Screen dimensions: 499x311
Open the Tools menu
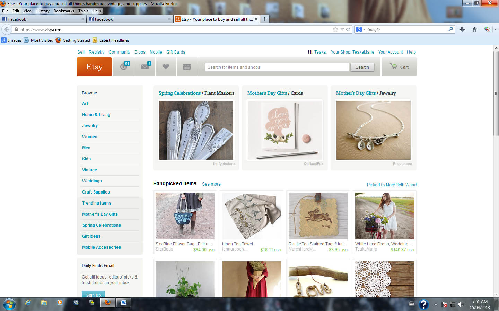[83, 11]
